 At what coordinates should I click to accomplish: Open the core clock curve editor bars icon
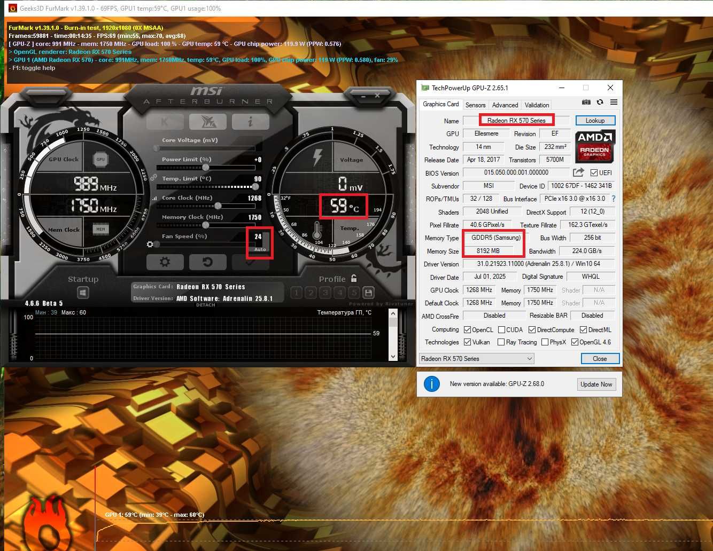(x=155, y=198)
